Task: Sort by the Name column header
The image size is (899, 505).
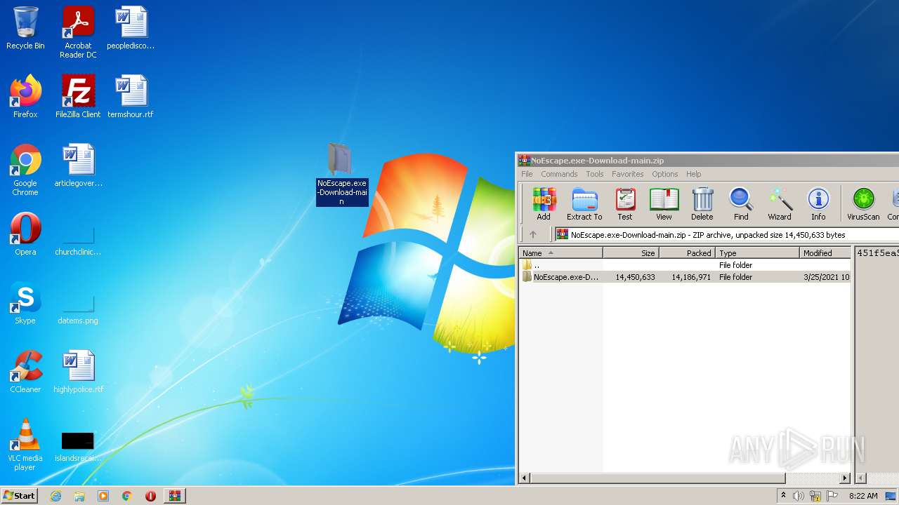Action: pos(560,253)
